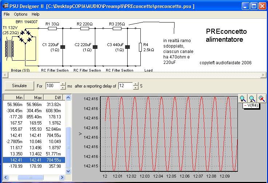This screenshot has height=183, width=268.
Task: Click the Min column header
Action: pos(14,97)
